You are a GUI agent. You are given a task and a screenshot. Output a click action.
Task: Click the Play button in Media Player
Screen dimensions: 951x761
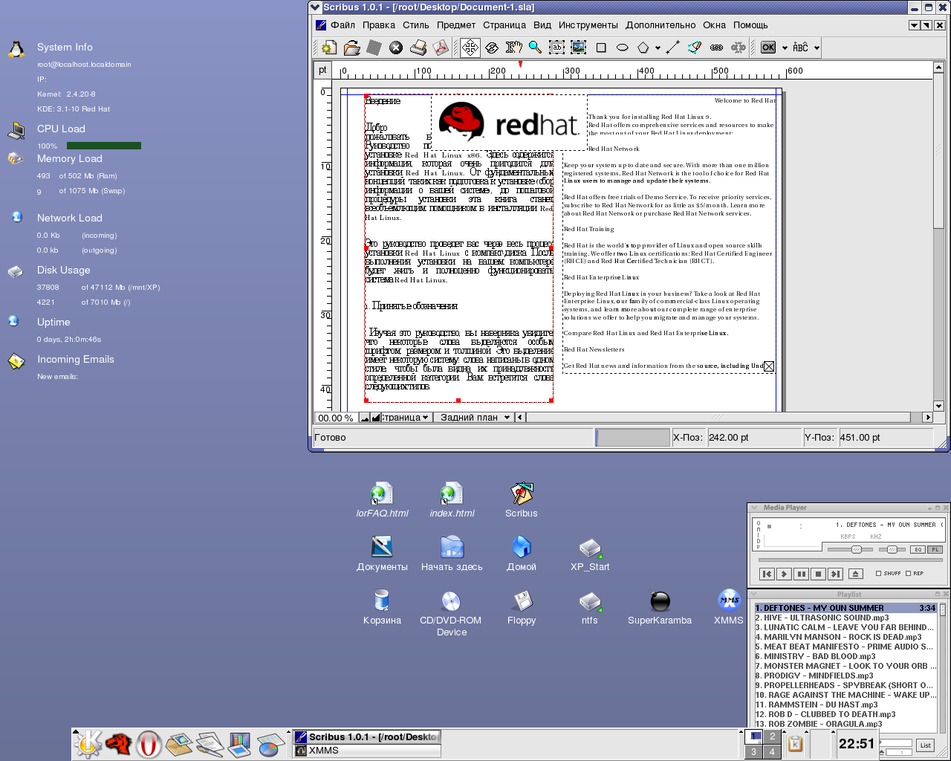pyautogui.click(x=784, y=574)
